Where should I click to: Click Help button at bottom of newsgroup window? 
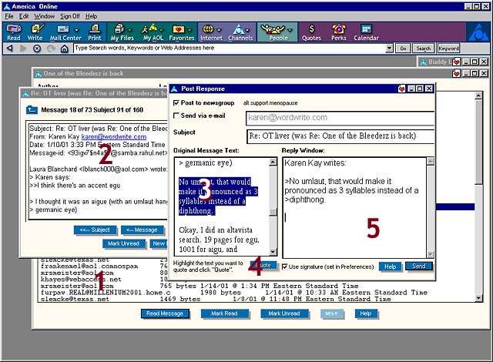point(366,313)
